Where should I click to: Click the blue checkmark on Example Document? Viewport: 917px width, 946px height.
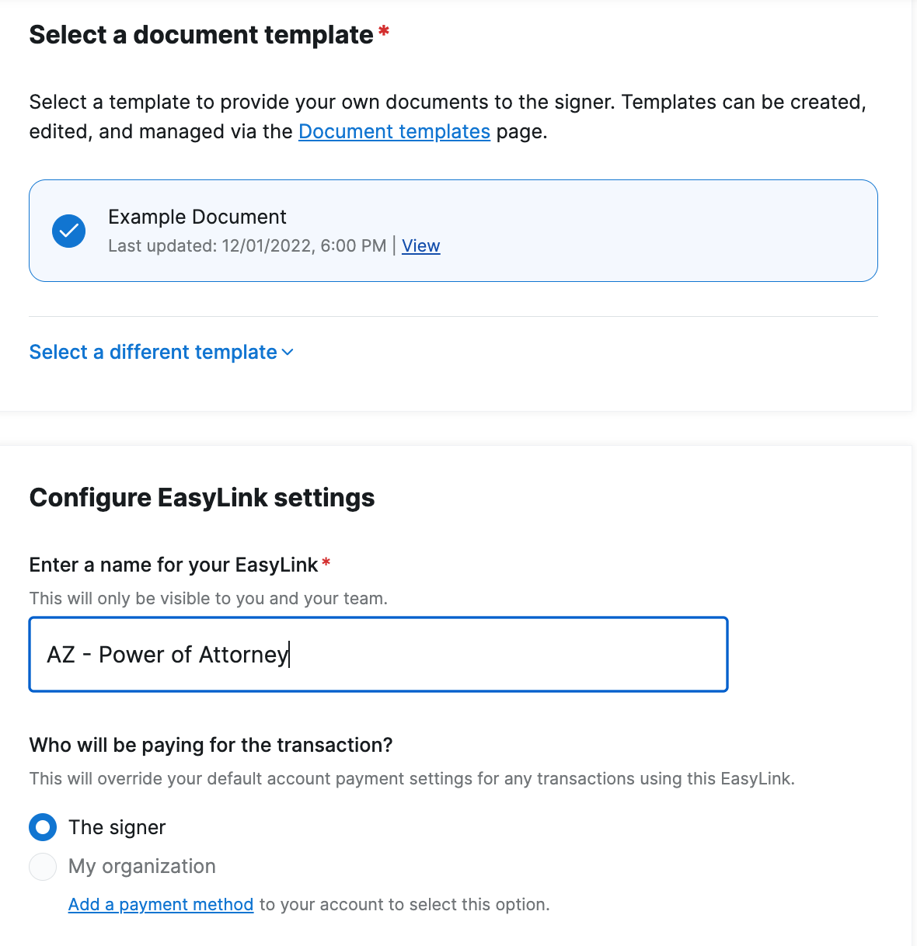tap(68, 231)
